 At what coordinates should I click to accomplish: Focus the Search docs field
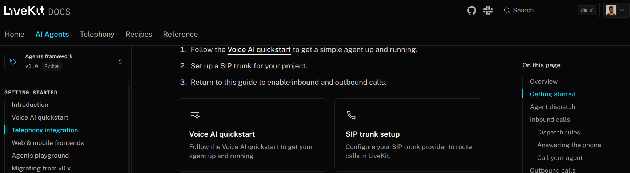click(550, 10)
